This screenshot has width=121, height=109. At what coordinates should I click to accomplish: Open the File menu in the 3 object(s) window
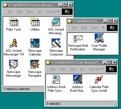point(53,69)
